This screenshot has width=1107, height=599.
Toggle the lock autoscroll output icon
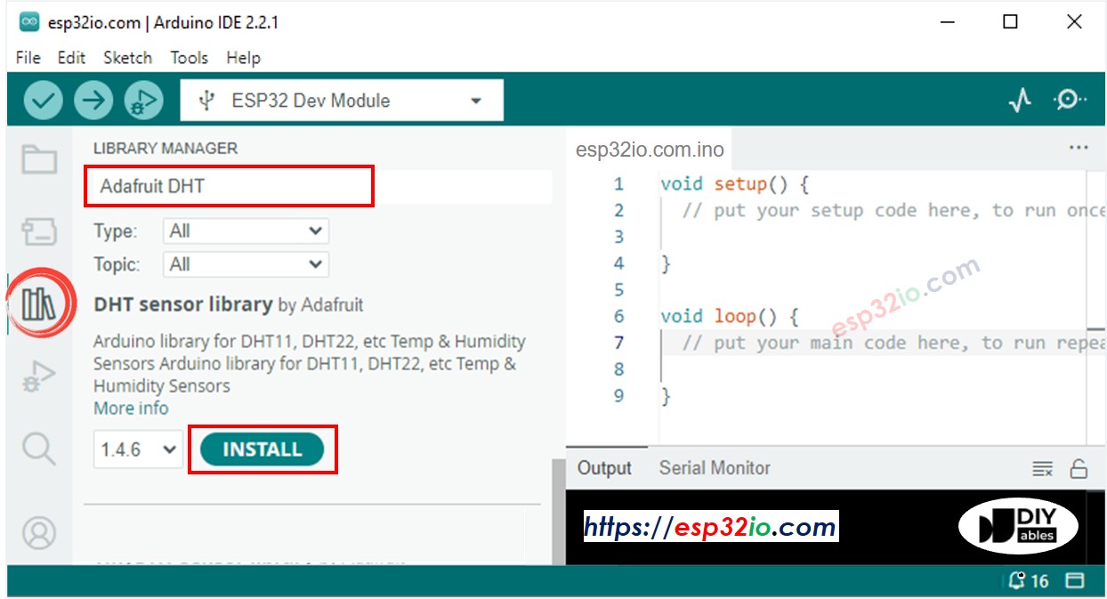click(1079, 467)
